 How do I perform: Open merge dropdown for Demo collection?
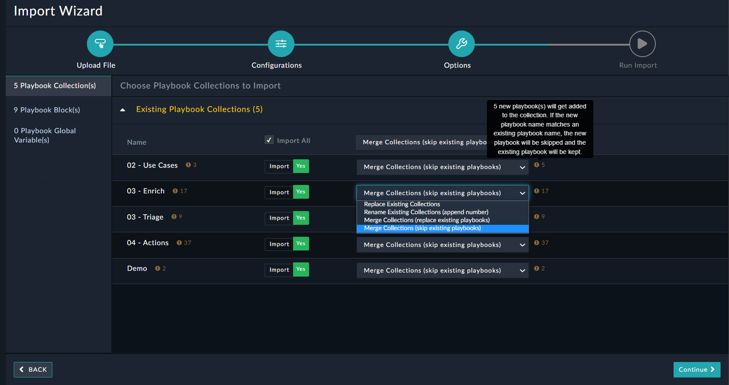click(443, 270)
